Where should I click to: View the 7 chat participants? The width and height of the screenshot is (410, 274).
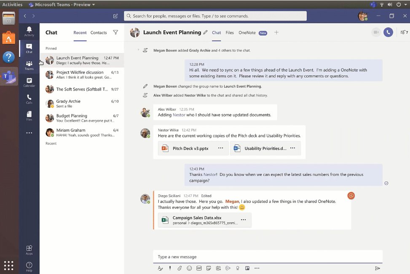point(404,32)
